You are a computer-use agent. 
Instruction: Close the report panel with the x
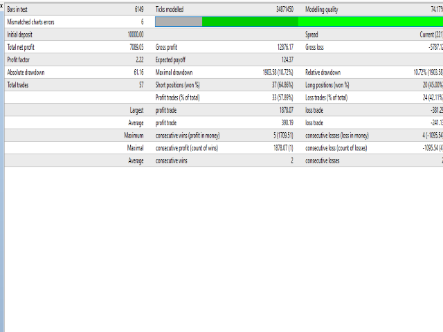[2, 5]
